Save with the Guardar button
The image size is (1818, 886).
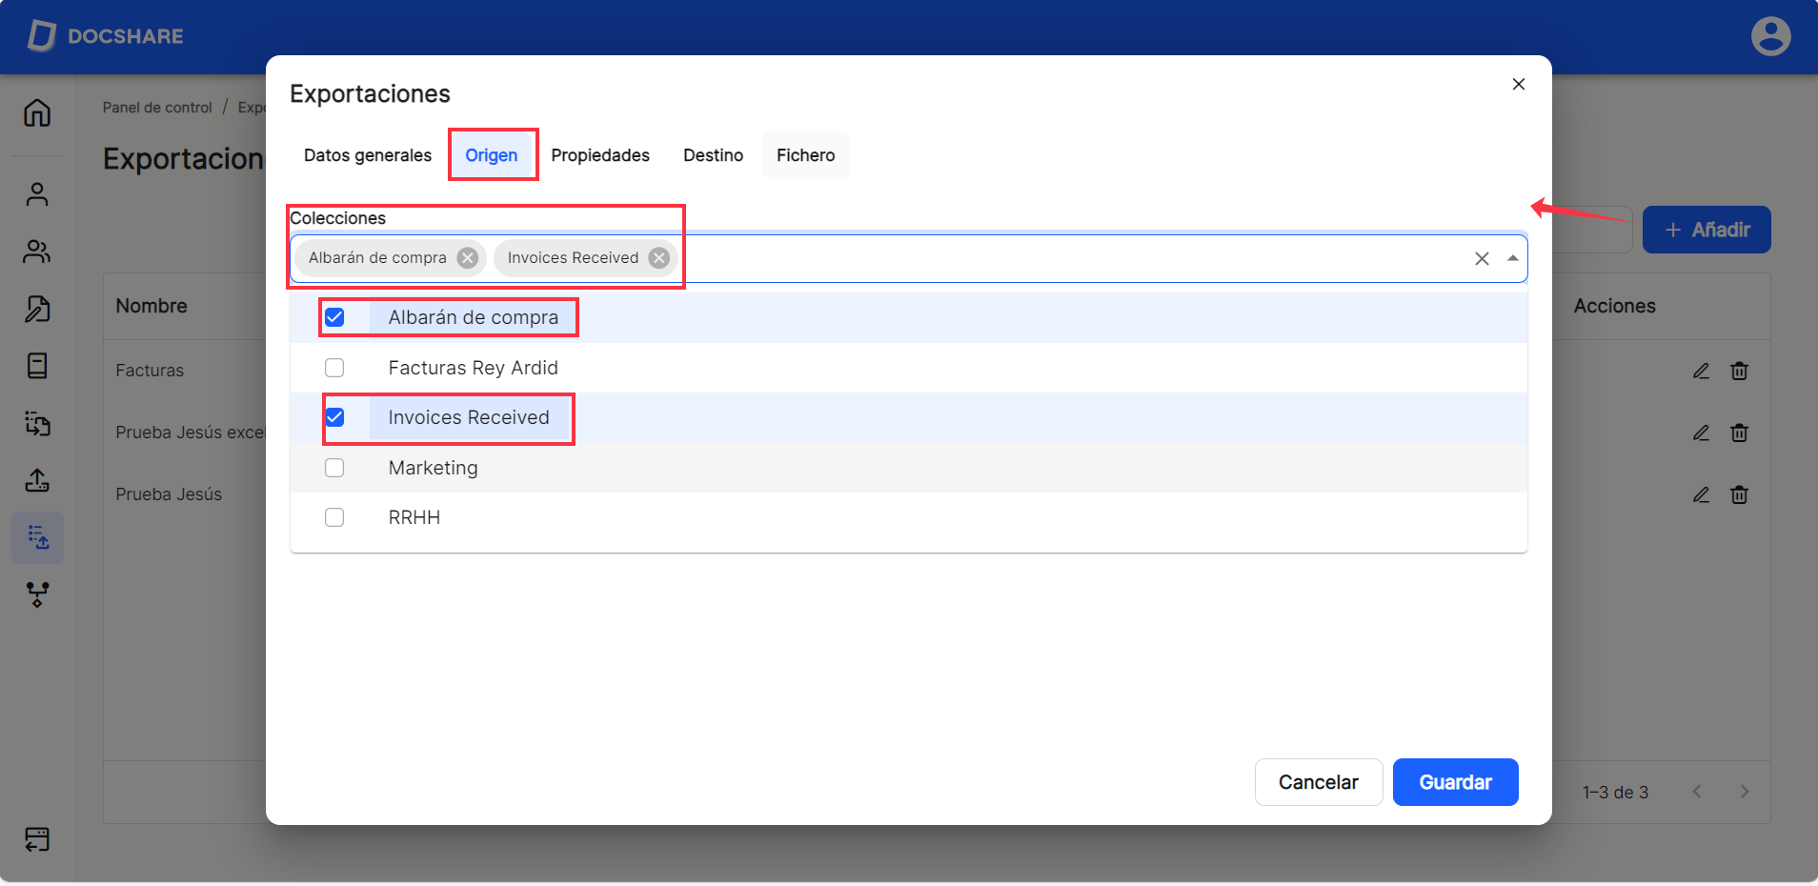pyautogui.click(x=1455, y=782)
